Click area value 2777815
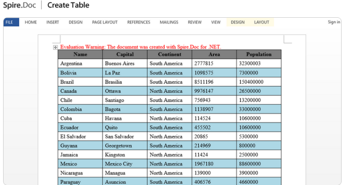Image resolution: width=342 pixels, height=185 pixels. pos(204,63)
